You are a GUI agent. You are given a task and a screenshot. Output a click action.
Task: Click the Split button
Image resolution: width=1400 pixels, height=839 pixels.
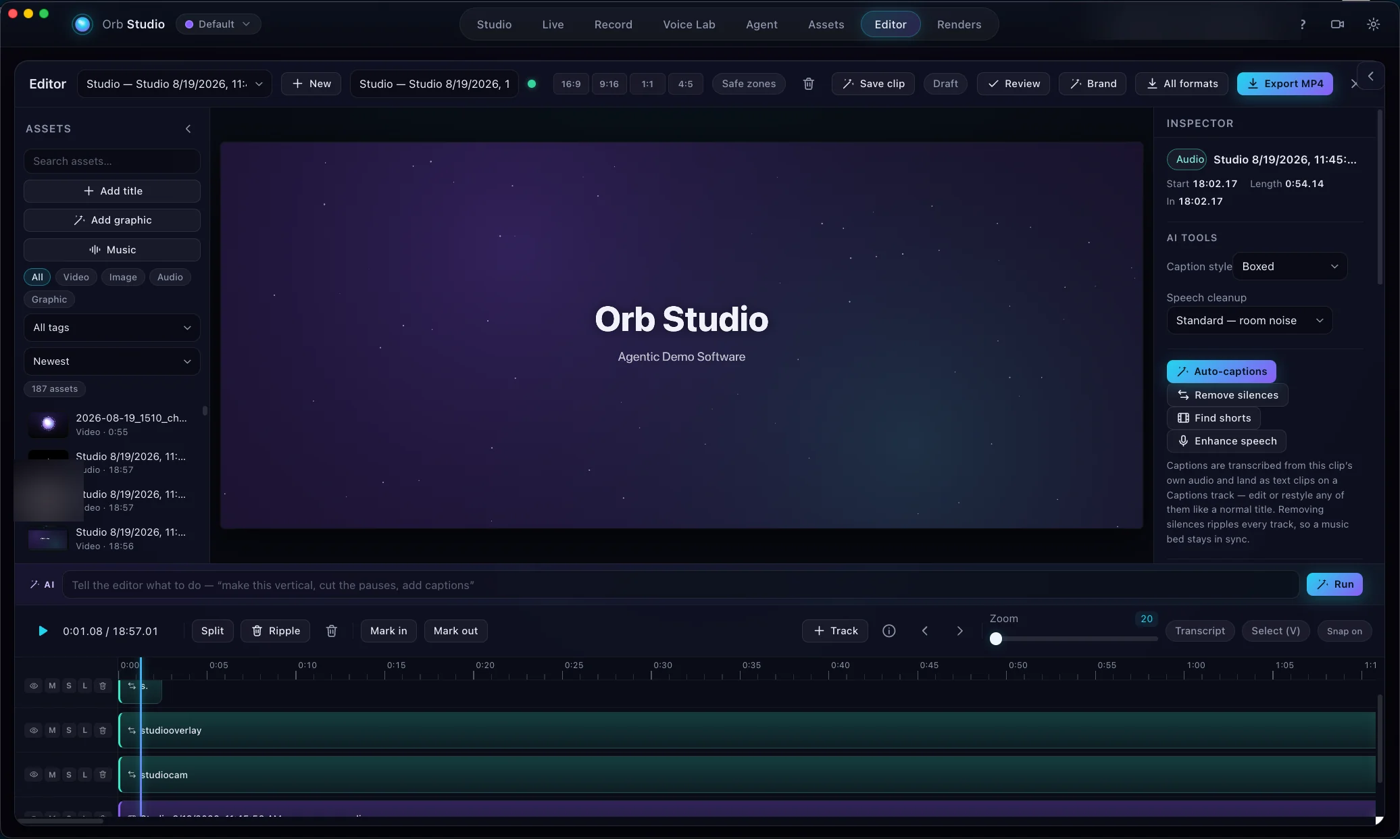point(212,631)
